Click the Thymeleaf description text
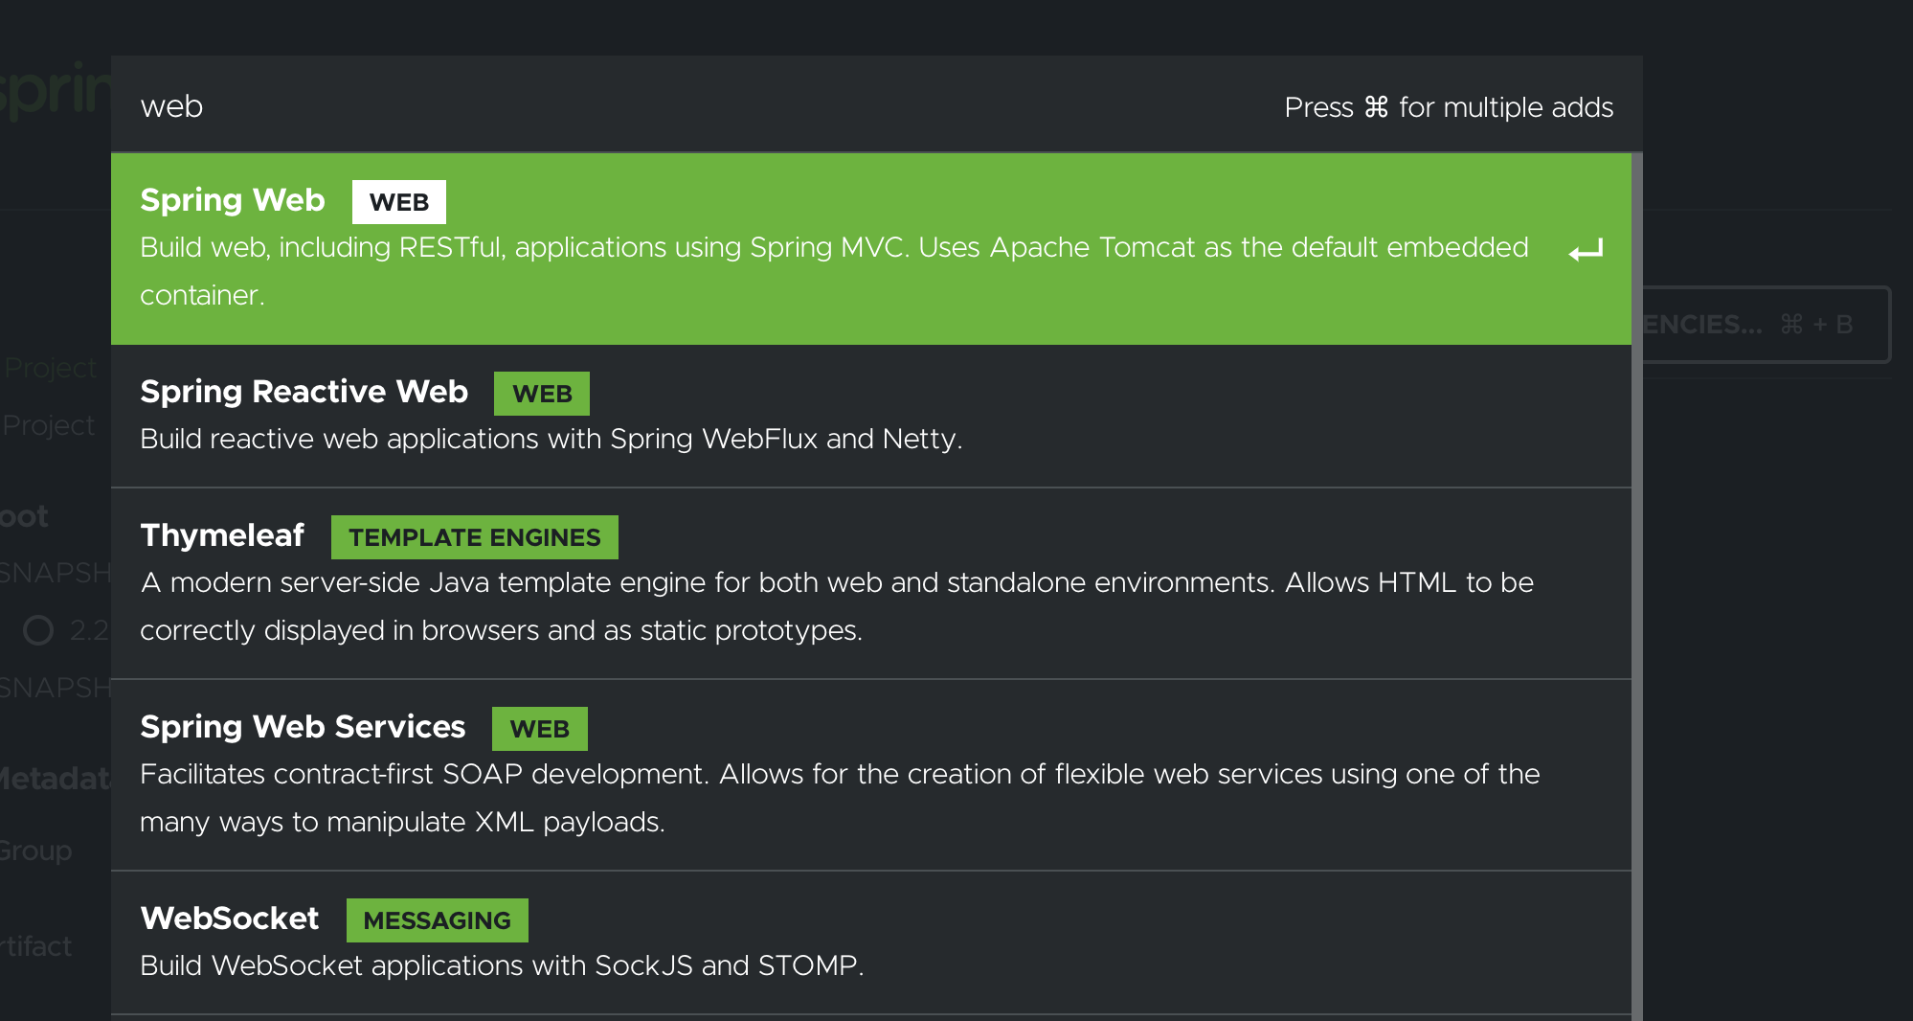This screenshot has height=1021, width=1913. pos(837,606)
